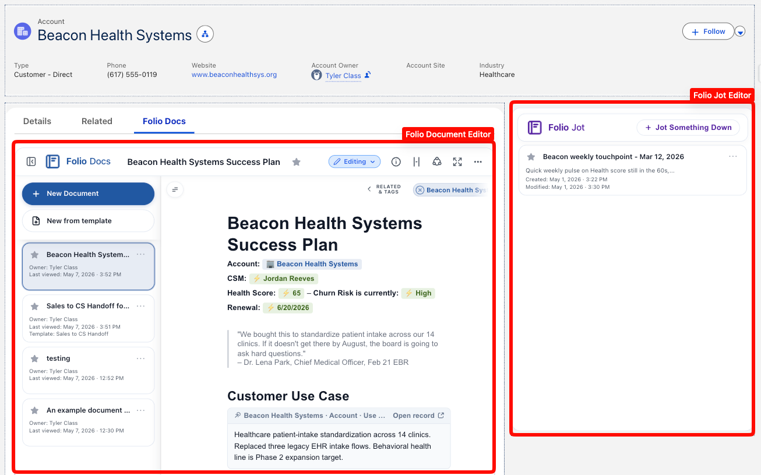This screenshot has height=475, width=761.
Task: Click the Jordan Reeves CSM field chip
Action: (x=284, y=279)
